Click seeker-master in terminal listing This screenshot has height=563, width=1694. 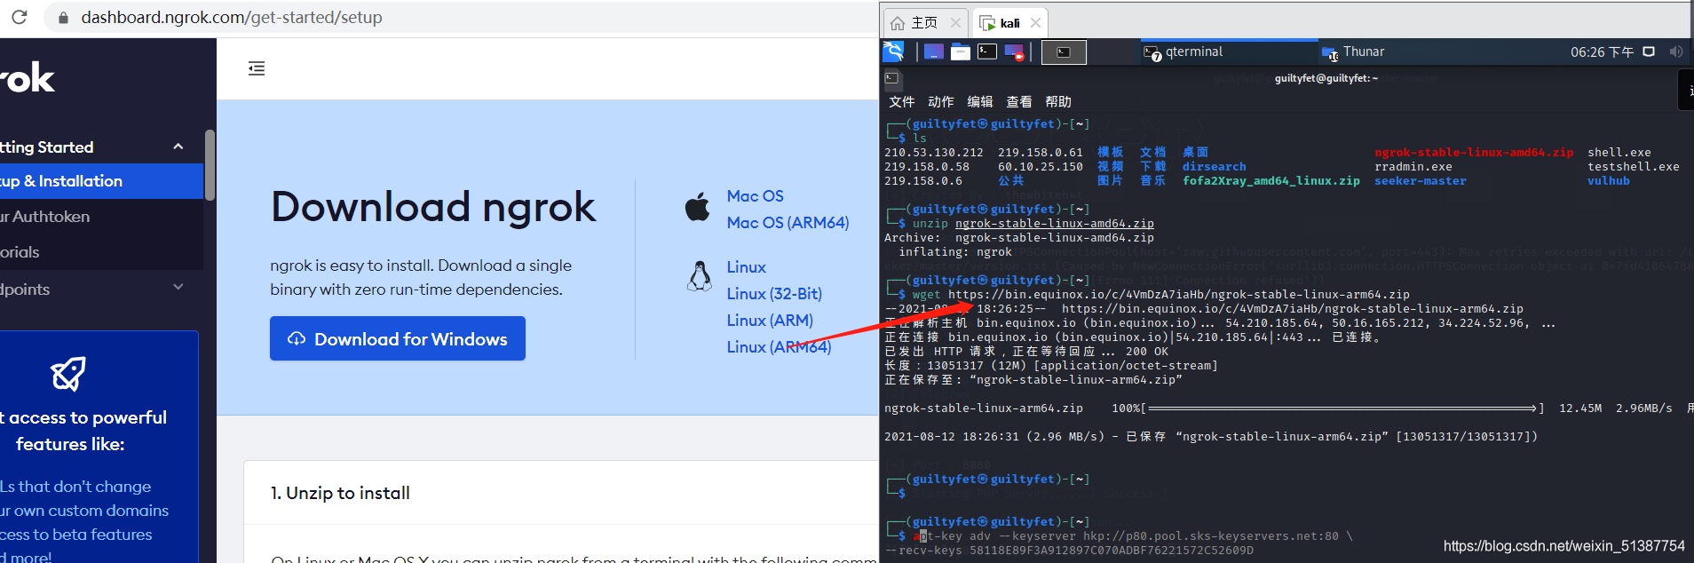point(1421,181)
